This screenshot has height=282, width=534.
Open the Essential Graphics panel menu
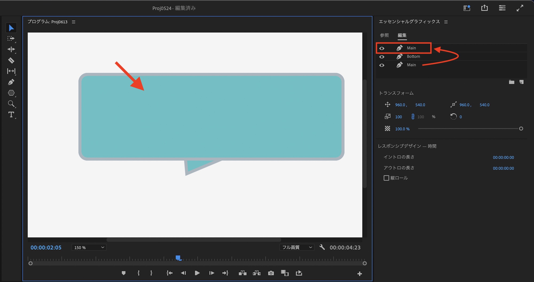(x=446, y=22)
